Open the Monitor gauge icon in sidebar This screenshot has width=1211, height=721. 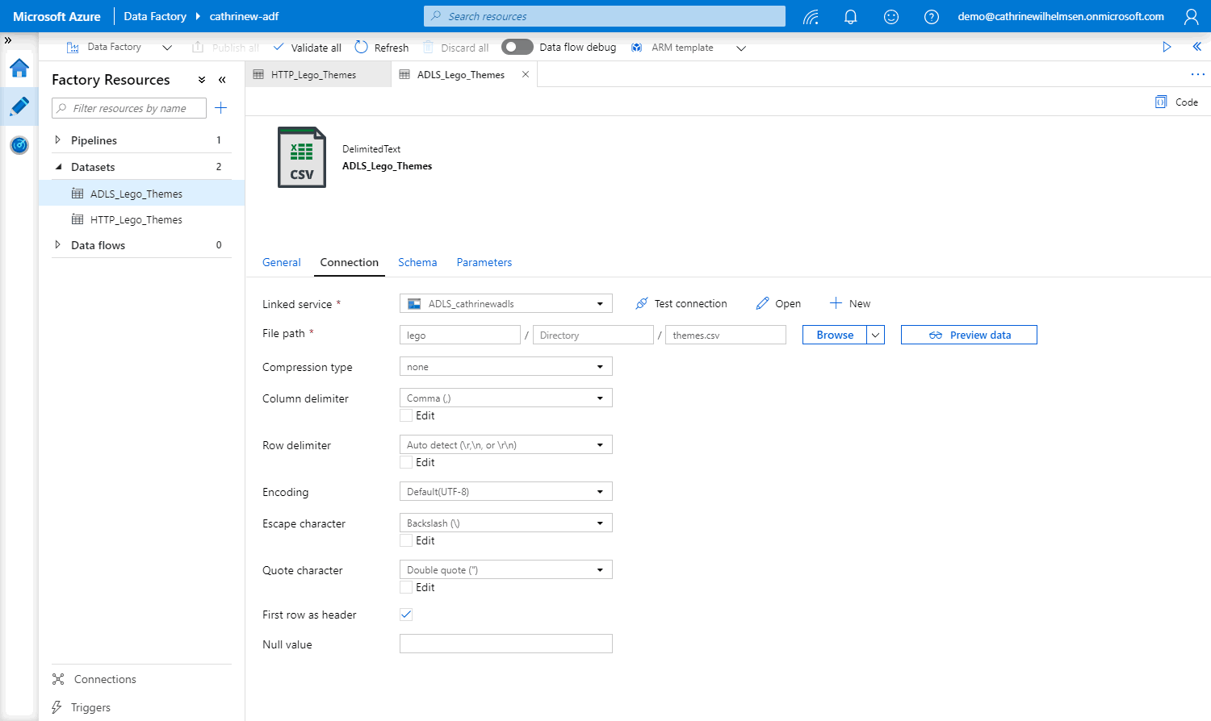click(19, 145)
